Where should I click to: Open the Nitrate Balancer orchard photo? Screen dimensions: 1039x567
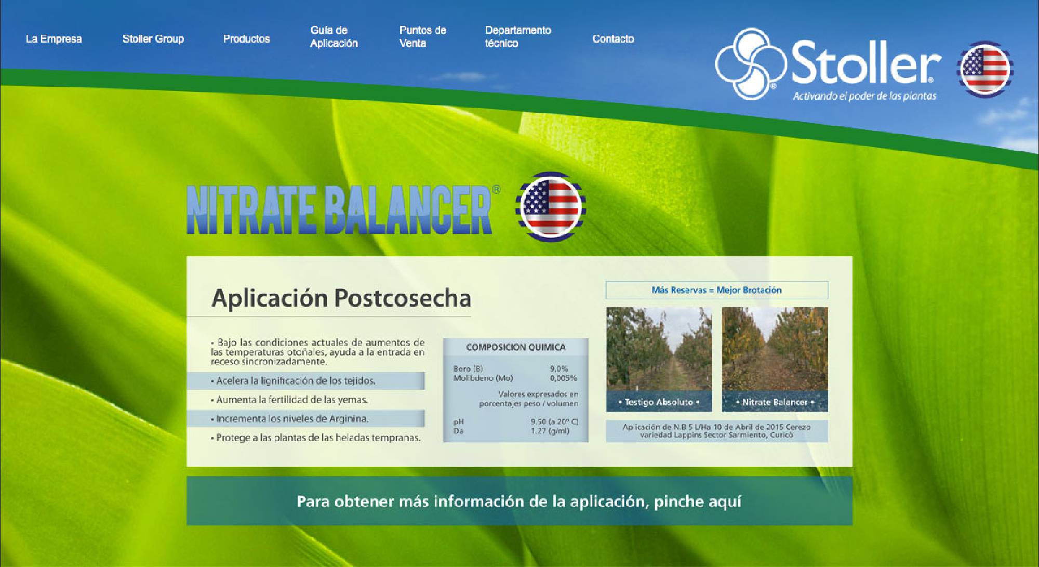click(x=775, y=359)
